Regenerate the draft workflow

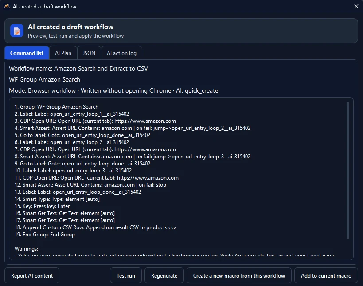[x=164, y=275]
